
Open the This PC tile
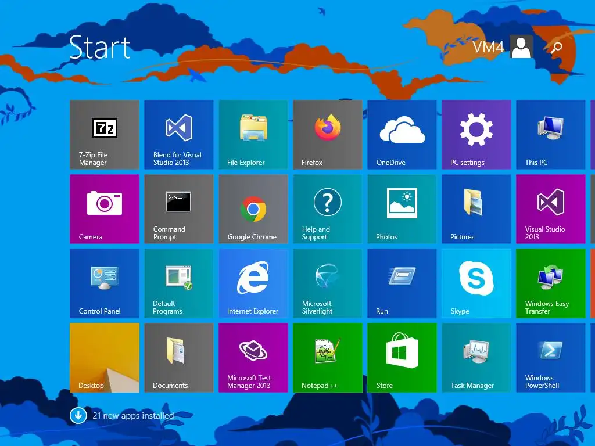(551, 135)
